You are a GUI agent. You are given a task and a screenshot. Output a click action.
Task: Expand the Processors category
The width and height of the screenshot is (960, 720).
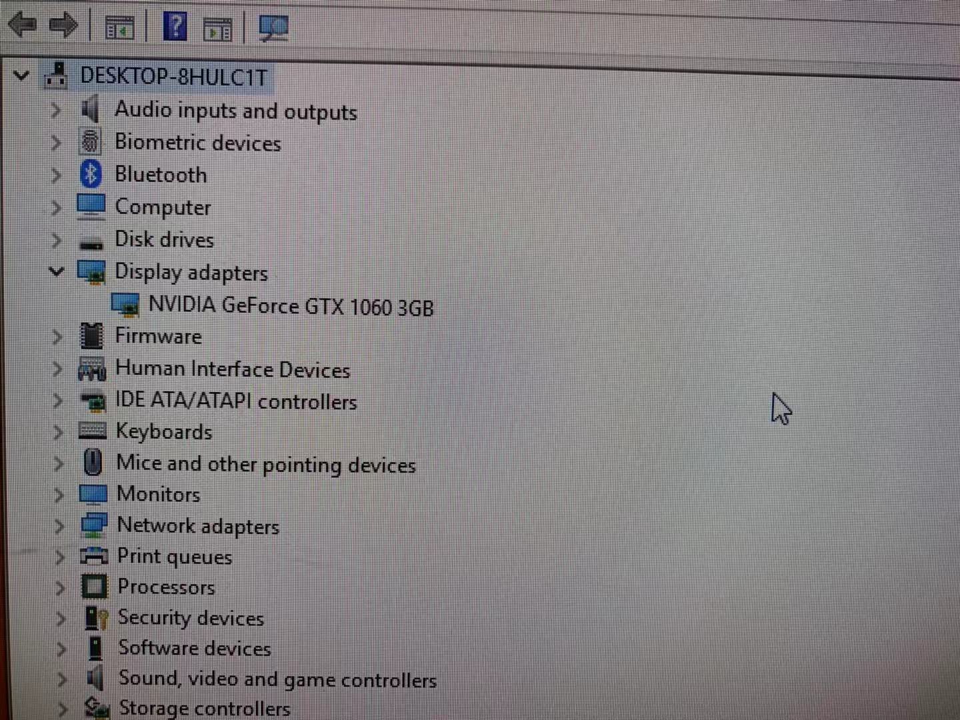(x=61, y=587)
